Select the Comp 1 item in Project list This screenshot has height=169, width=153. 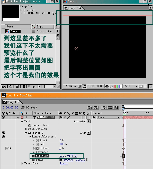15,31
